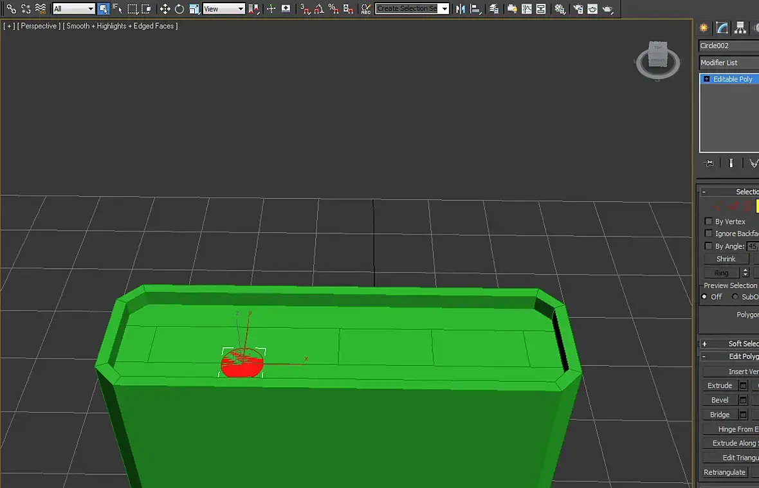Switch to the Modify panel tab
Screen dimensions: 759x488
[722, 28]
